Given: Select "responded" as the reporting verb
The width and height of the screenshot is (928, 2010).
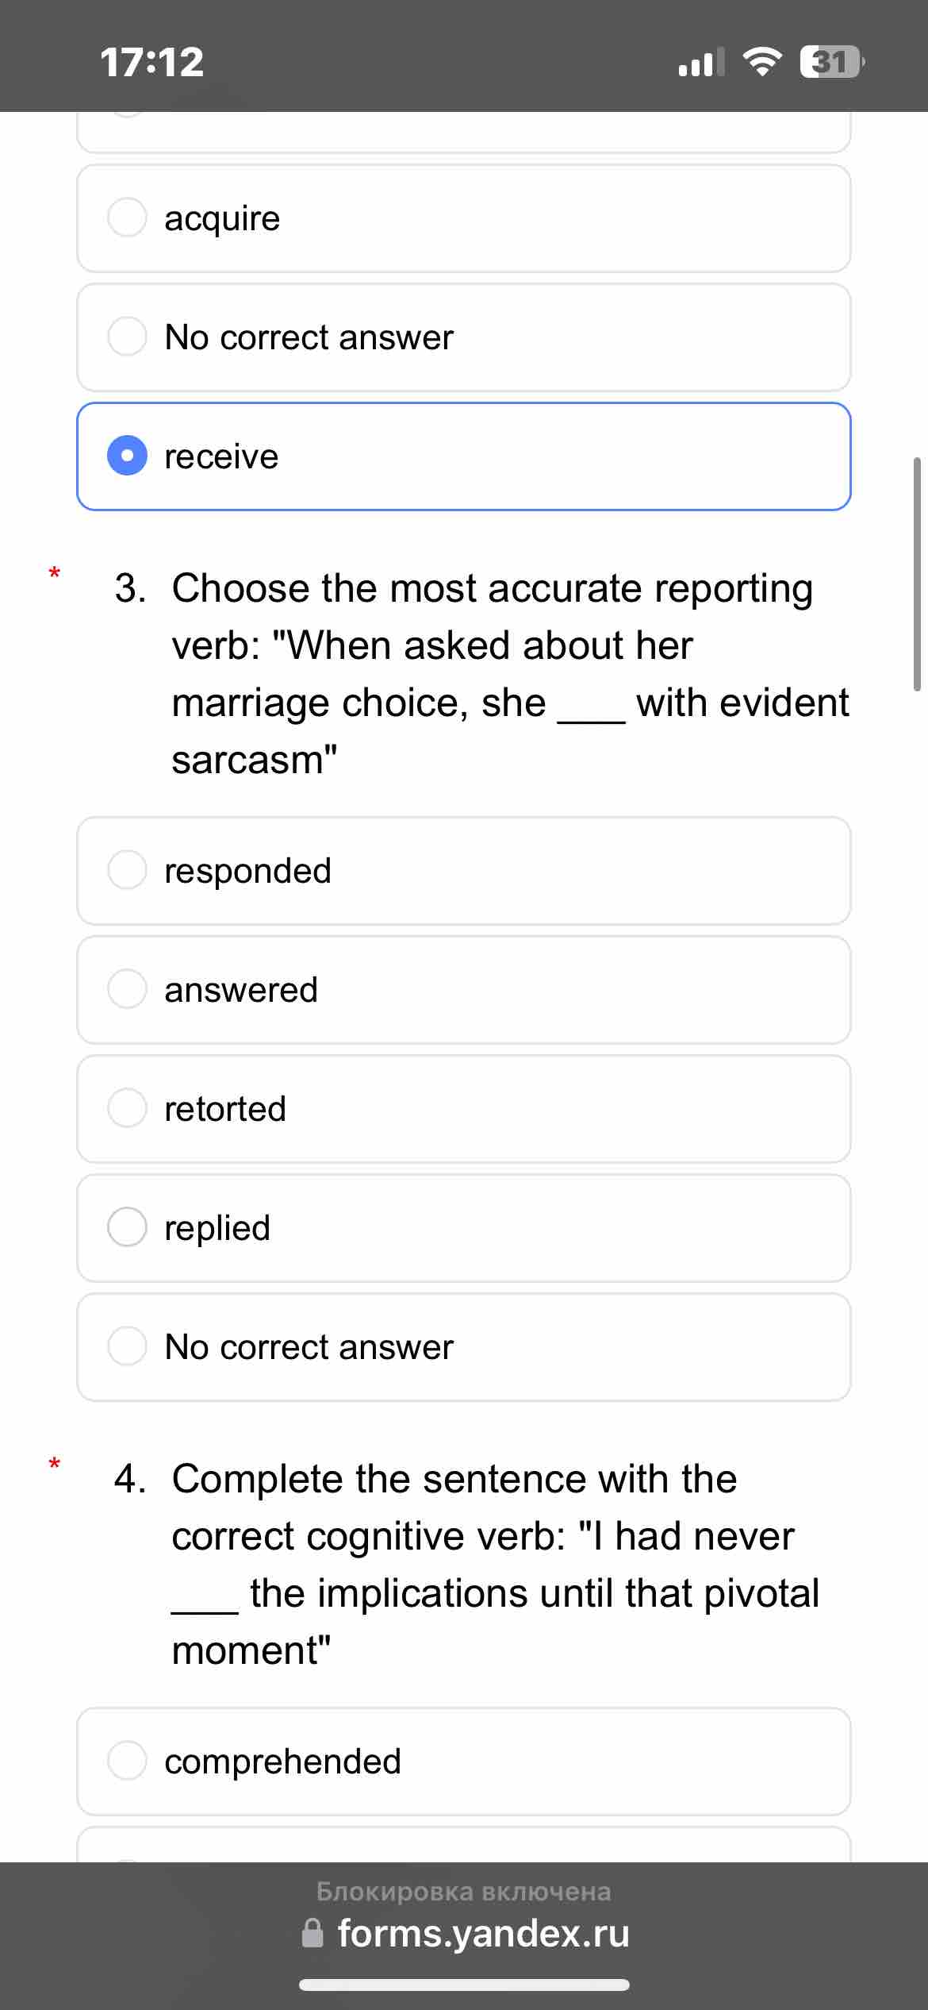Looking at the screenshot, I should pyautogui.click(x=127, y=870).
